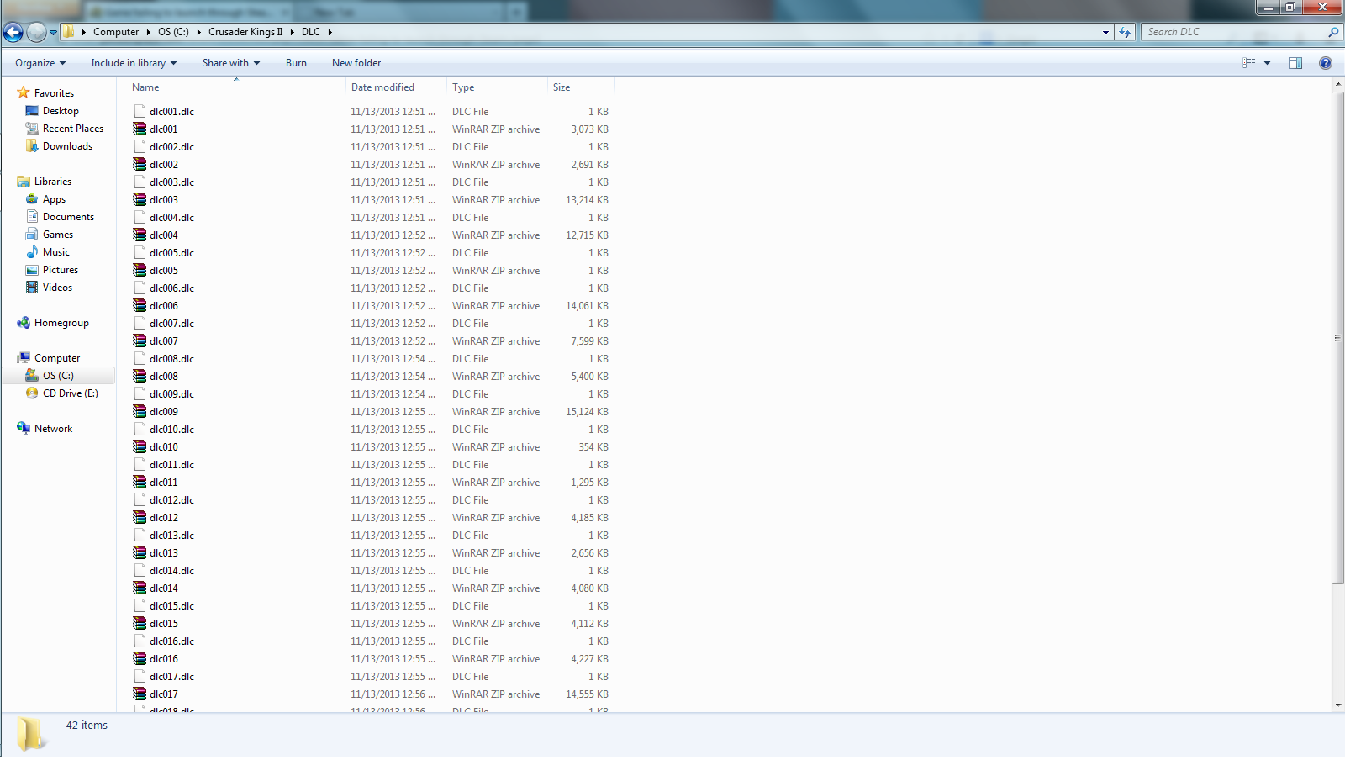Expand the Share with menu
The image size is (1345, 760).
(230, 63)
